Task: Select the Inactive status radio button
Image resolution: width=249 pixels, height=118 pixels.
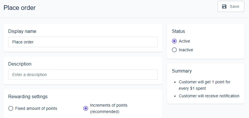Action: (x=174, y=50)
